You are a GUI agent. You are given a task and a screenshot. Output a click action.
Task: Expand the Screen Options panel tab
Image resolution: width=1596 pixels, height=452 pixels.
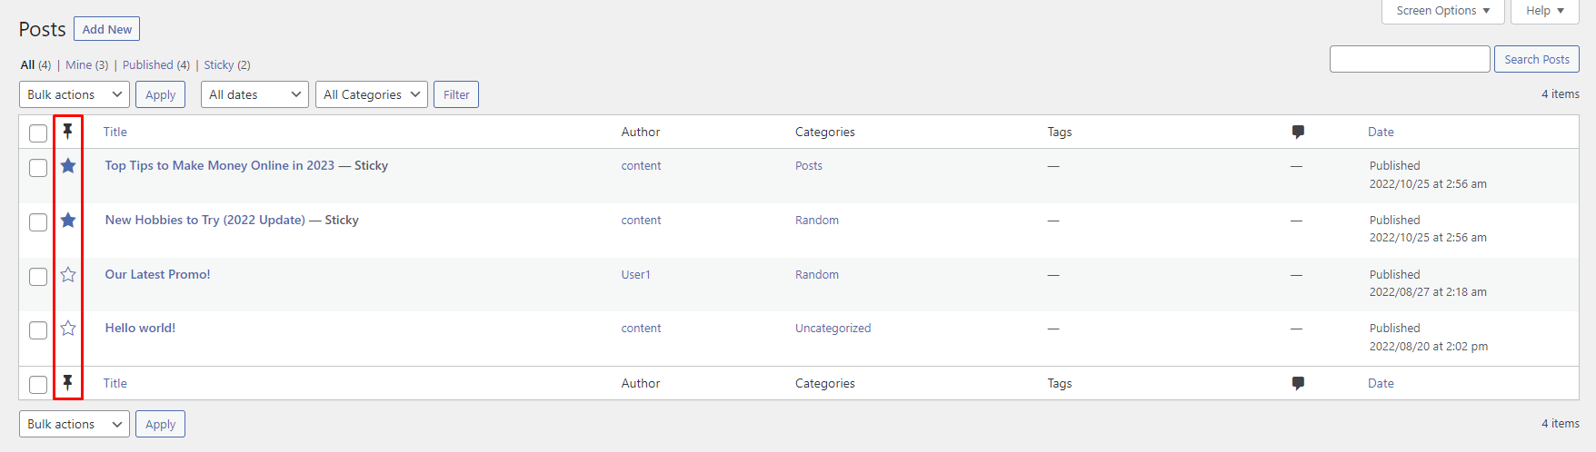pos(1442,11)
